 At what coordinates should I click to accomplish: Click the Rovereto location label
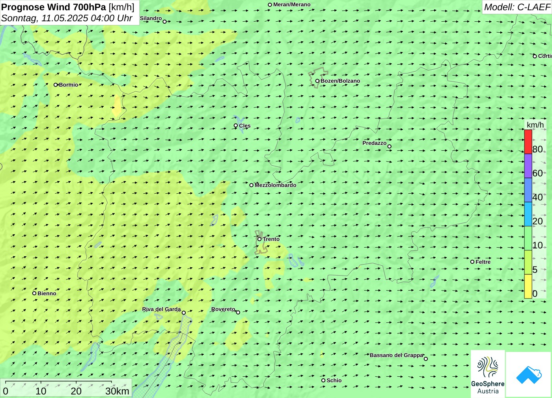coord(223,309)
